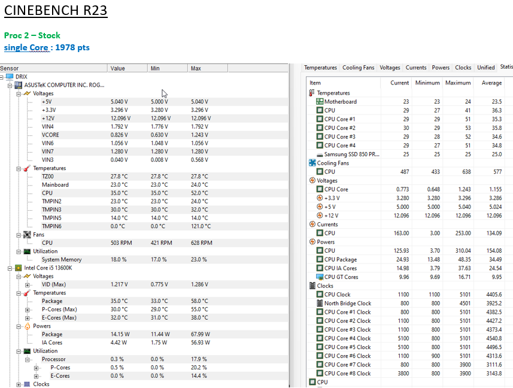Image resolution: width=513 pixels, height=388 pixels.
Task: Collapse the motherboard Voltages group
Action: point(19,94)
